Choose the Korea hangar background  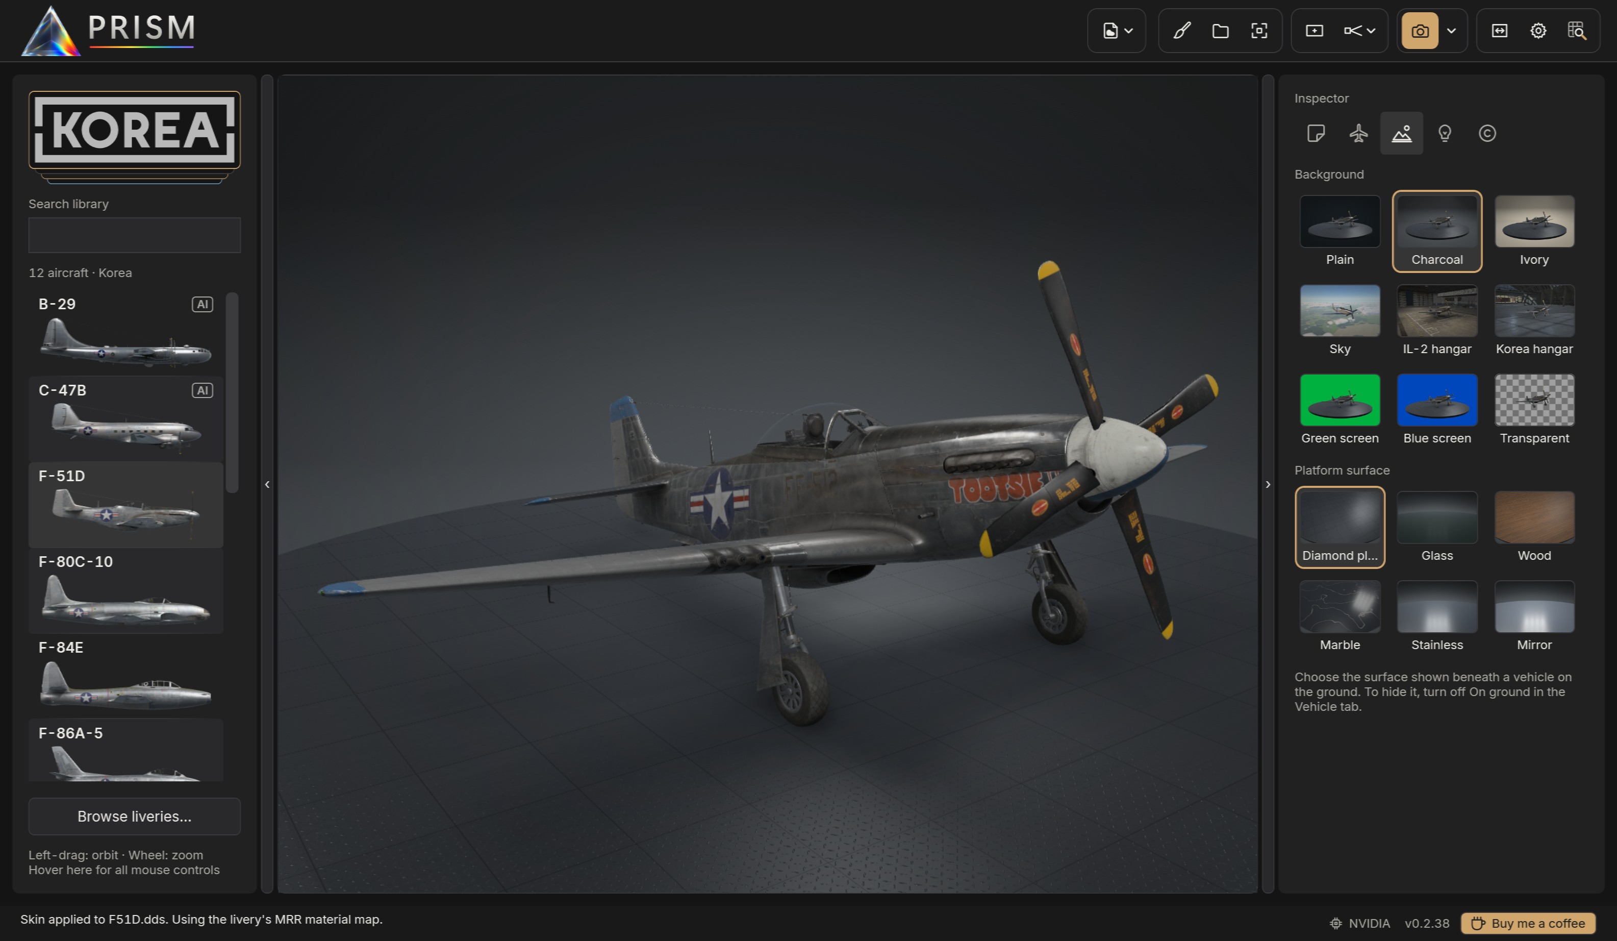[x=1534, y=320]
